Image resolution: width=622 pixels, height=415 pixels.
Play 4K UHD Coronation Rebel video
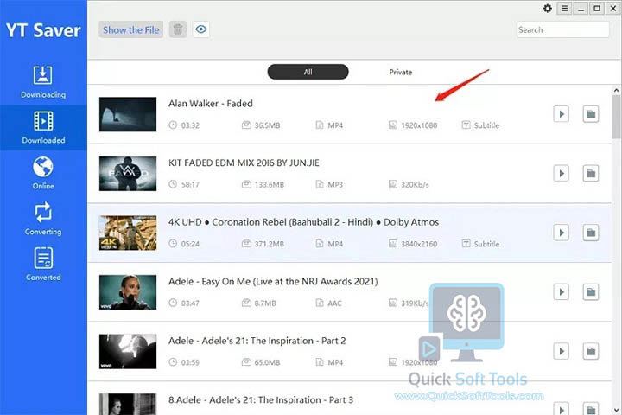coord(562,233)
